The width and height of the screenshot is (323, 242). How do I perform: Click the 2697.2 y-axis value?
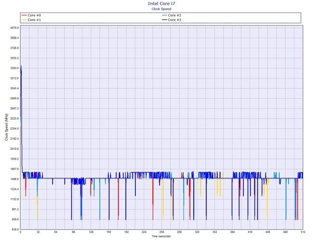pos(14,108)
